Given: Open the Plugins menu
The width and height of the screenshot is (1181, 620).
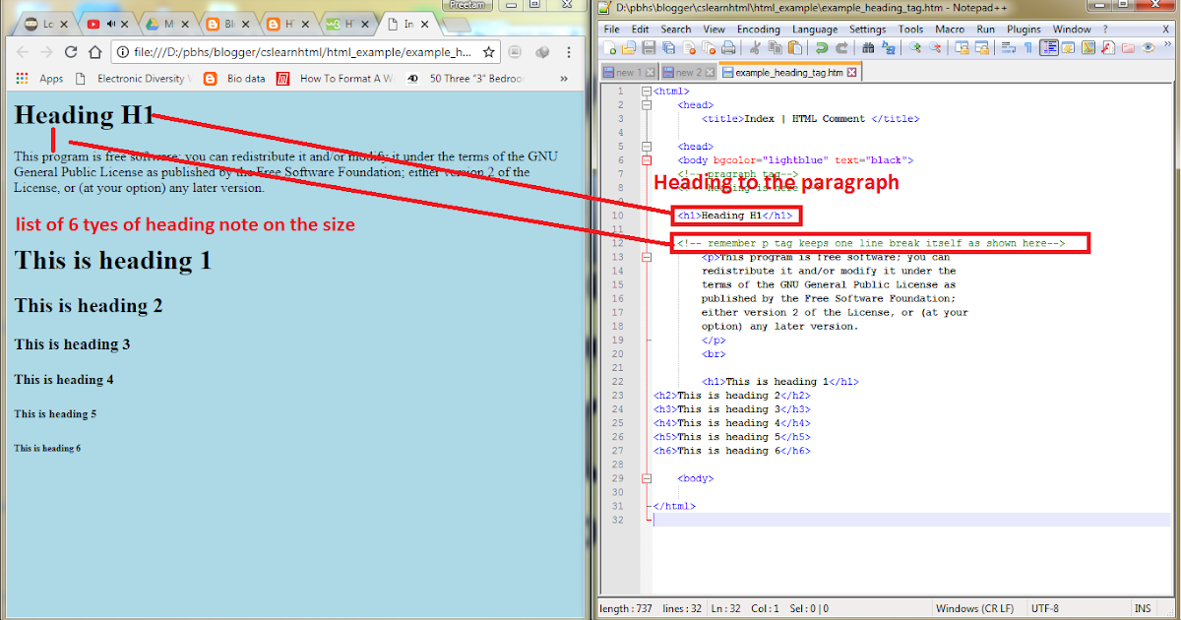Looking at the screenshot, I should (x=1024, y=30).
